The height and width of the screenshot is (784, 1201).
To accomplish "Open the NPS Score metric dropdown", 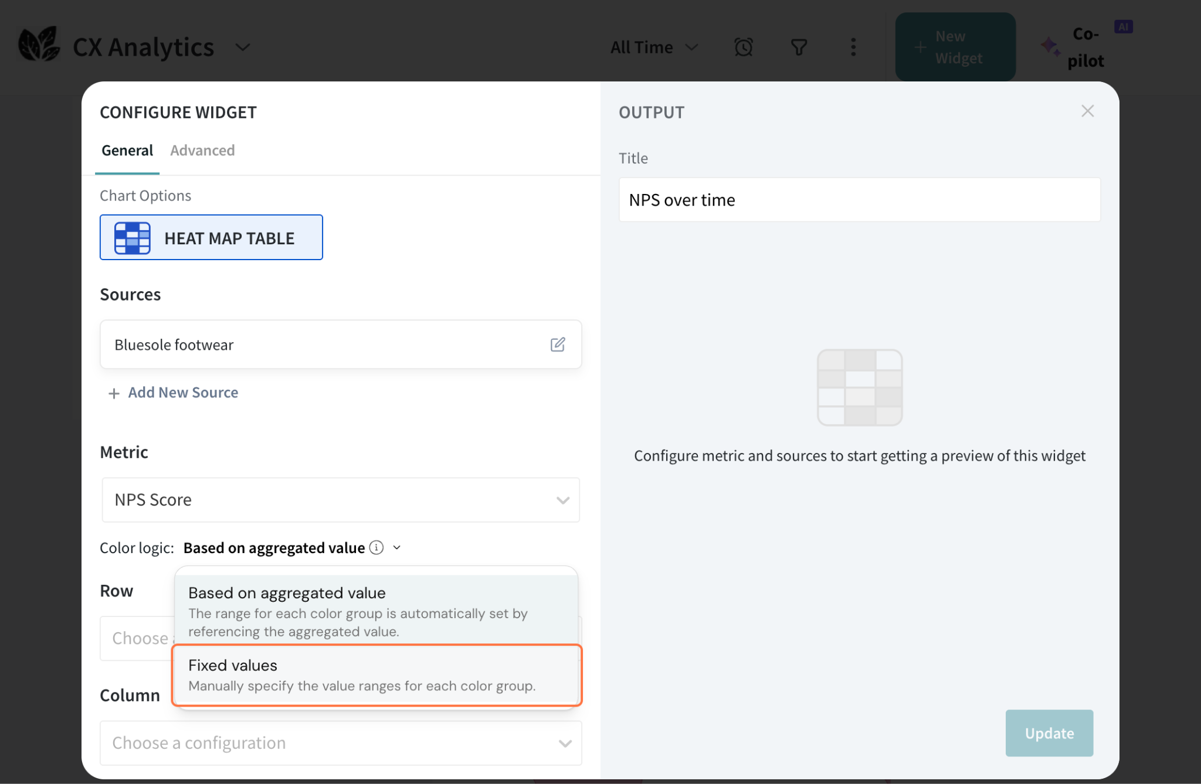I will point(341,500).
